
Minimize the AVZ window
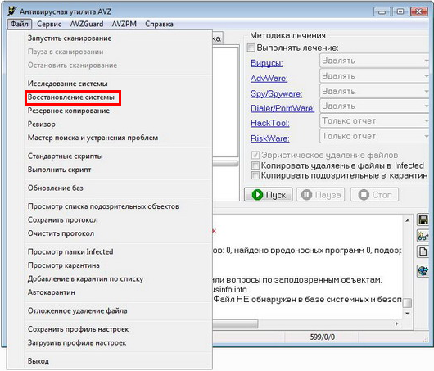coord(382,11)
